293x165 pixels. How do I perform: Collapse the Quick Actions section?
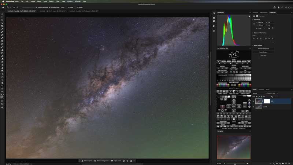point(253,45)
